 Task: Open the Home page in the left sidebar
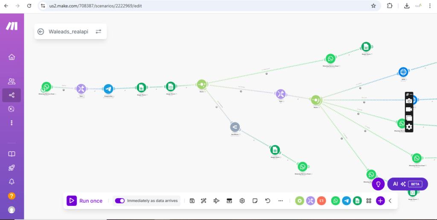pos(12,57)
